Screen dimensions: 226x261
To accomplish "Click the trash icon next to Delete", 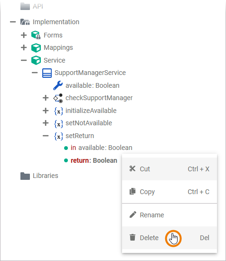I will (132, 237).
